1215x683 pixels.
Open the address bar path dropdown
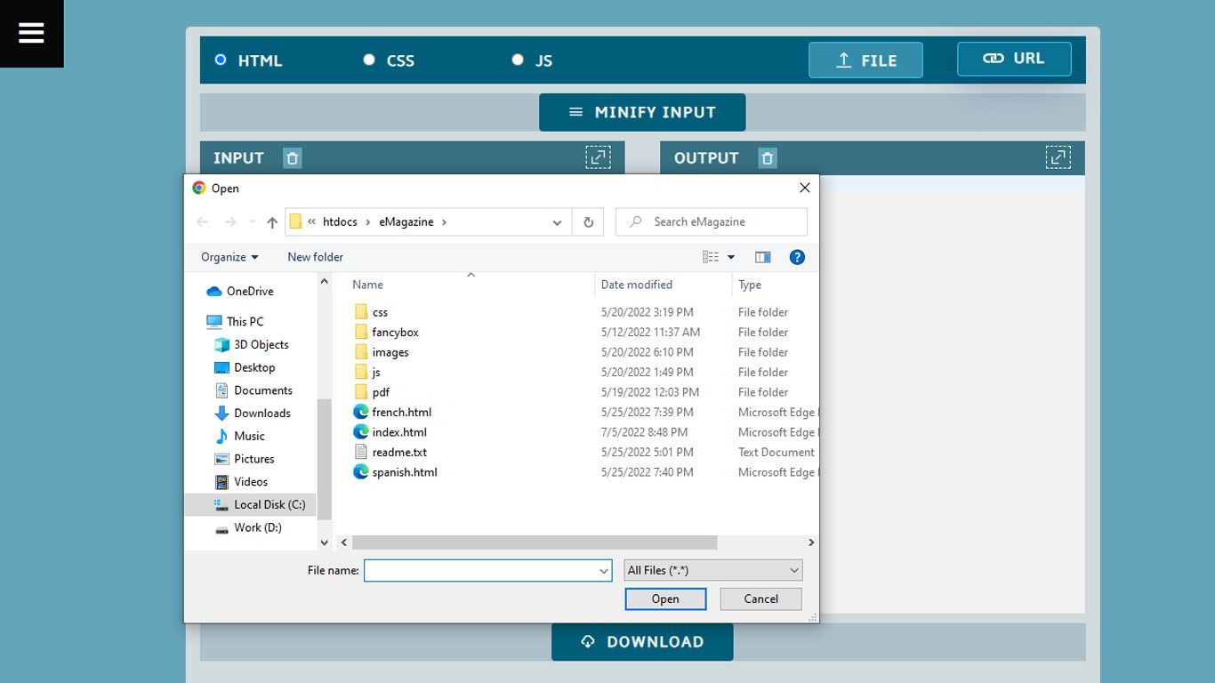(x=557, y=222)
